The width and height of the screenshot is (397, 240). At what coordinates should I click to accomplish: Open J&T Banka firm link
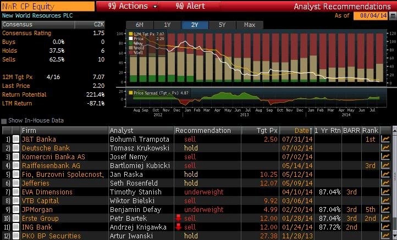pos(38,139)
